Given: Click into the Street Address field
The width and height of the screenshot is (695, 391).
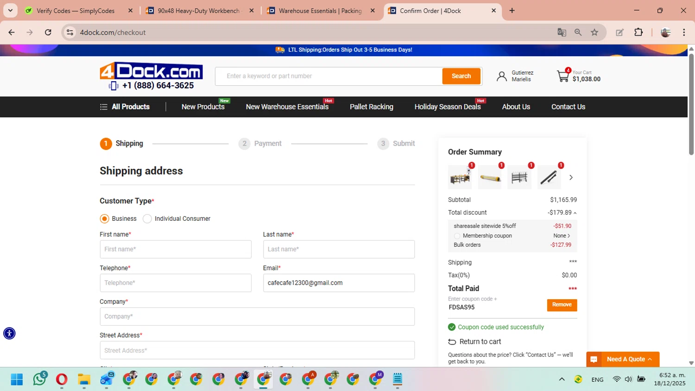Looking at the screenshot, I should [x=257, y=350].
